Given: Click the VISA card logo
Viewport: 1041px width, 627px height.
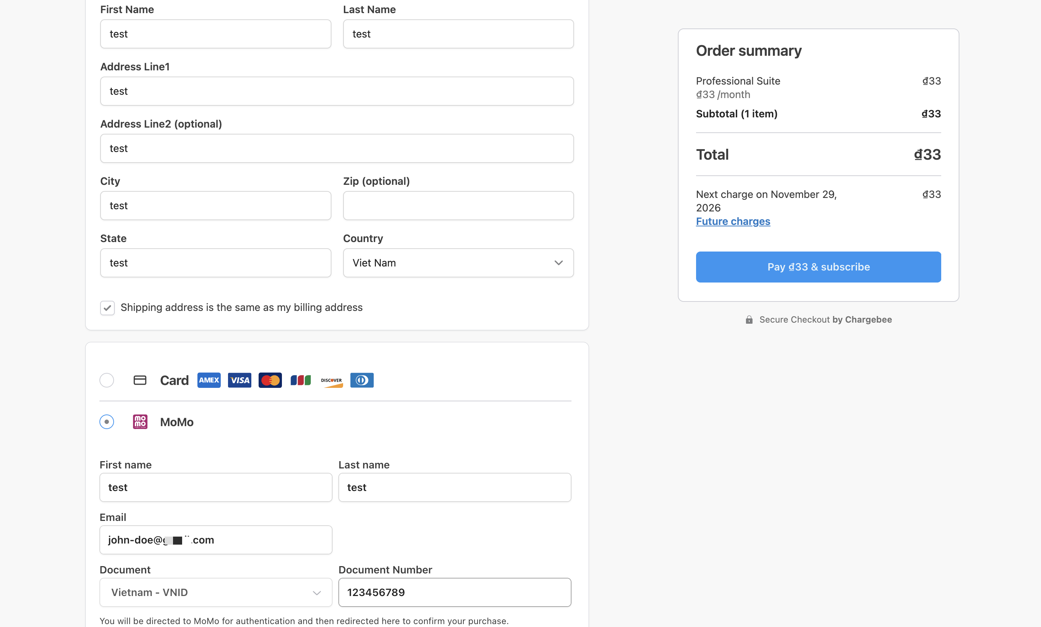Looking at the screenshot, I should pyautogui.click(x=239, y=380).
